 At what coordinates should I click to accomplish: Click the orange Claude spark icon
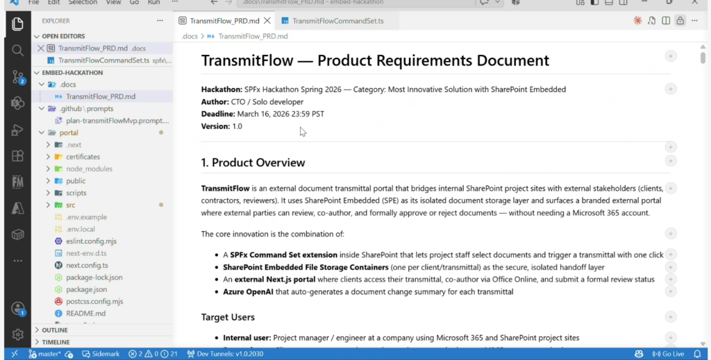pyautogui.click(x=637, y=21)
